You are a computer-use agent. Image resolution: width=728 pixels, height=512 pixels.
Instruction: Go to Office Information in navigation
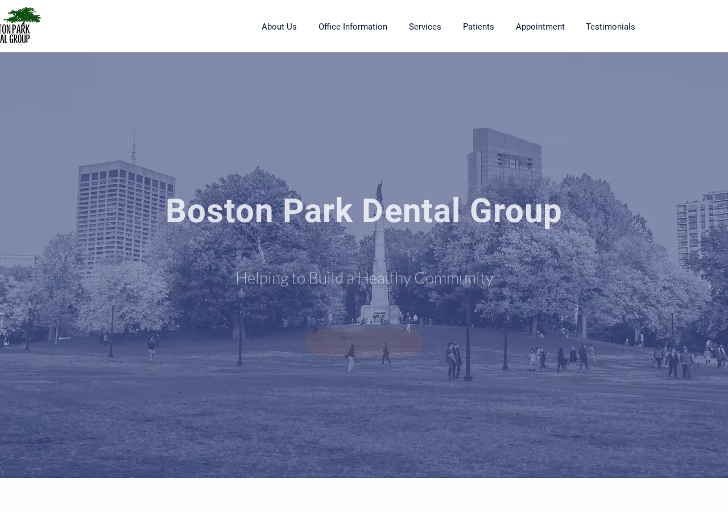[353, 27]
